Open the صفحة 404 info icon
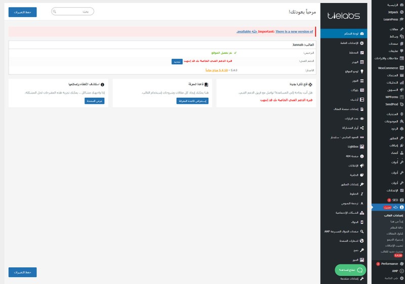 [x=362, y=156]
